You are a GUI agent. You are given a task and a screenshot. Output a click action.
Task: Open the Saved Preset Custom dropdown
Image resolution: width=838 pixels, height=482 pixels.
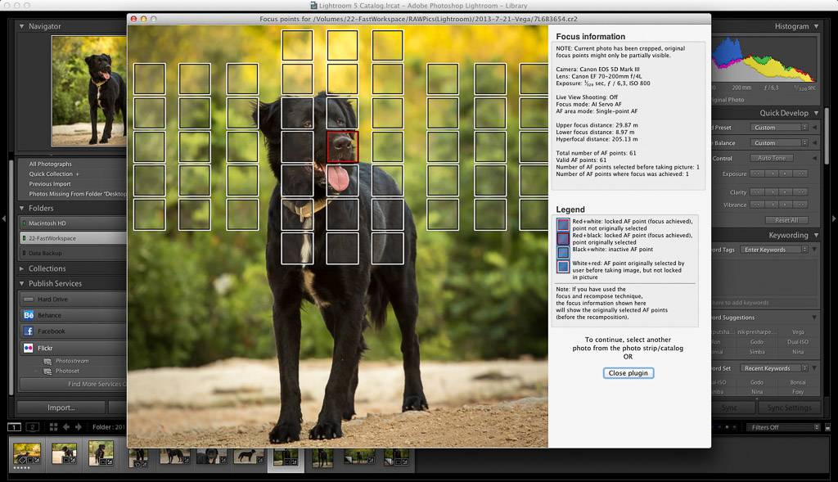779,128
